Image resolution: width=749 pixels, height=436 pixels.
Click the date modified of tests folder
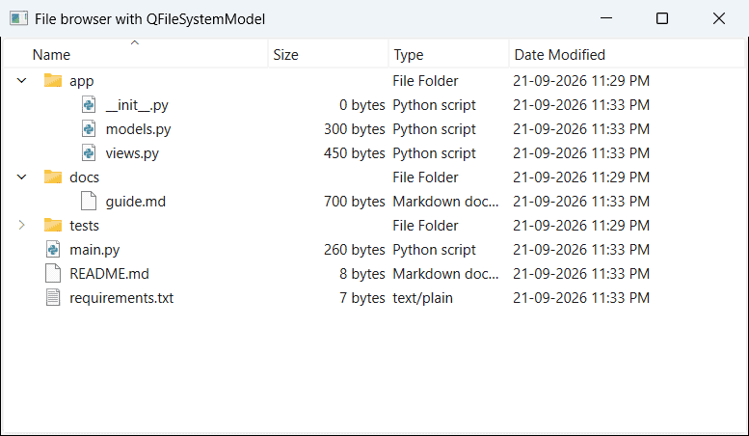coord(581,226)
